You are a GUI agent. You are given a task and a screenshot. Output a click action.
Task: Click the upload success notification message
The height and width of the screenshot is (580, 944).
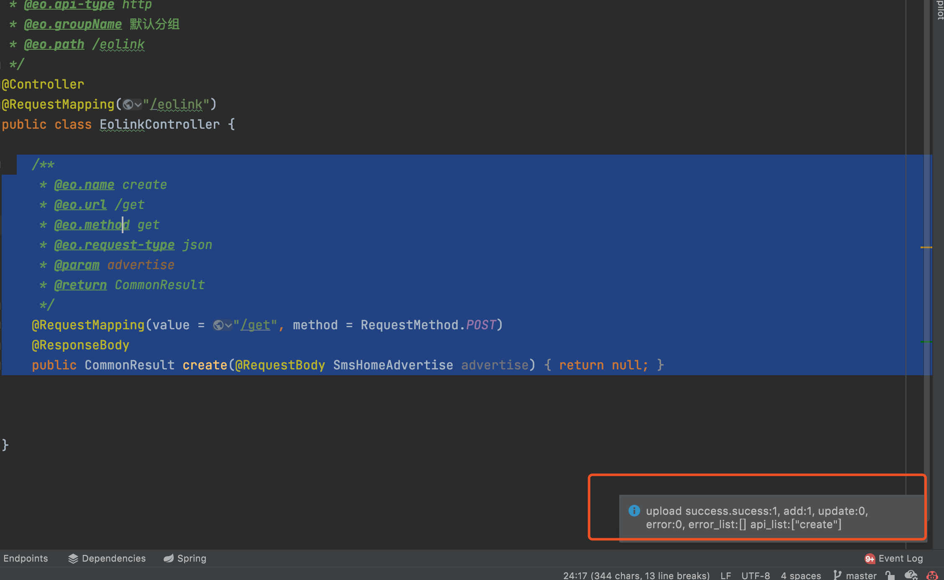[757, 518]
